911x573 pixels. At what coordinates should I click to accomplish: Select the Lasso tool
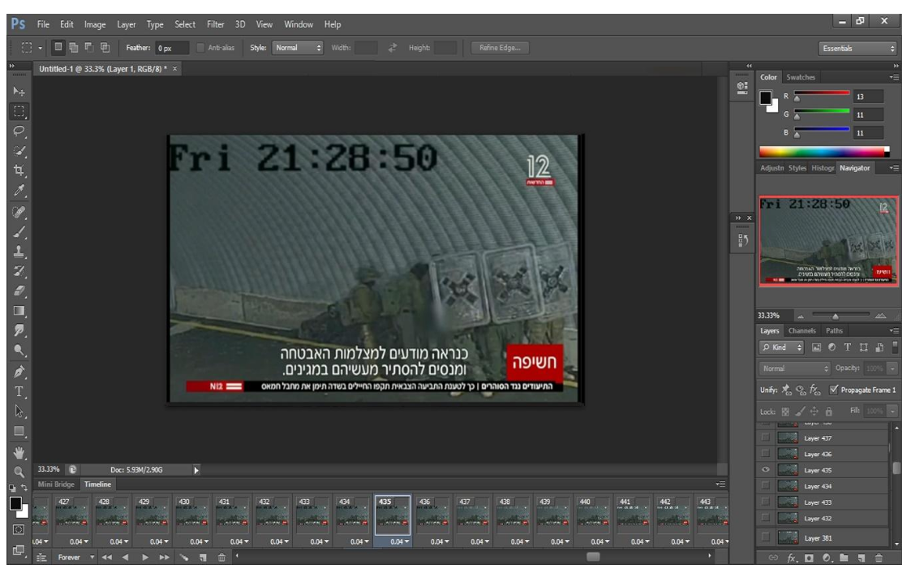click(19, 130)
